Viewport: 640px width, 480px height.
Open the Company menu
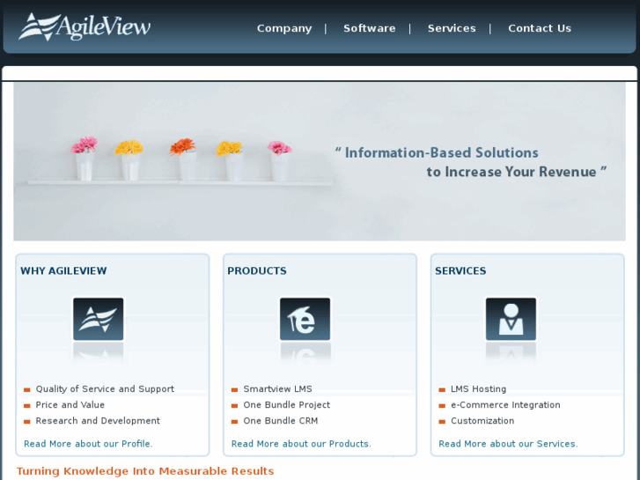click(284, 28)
